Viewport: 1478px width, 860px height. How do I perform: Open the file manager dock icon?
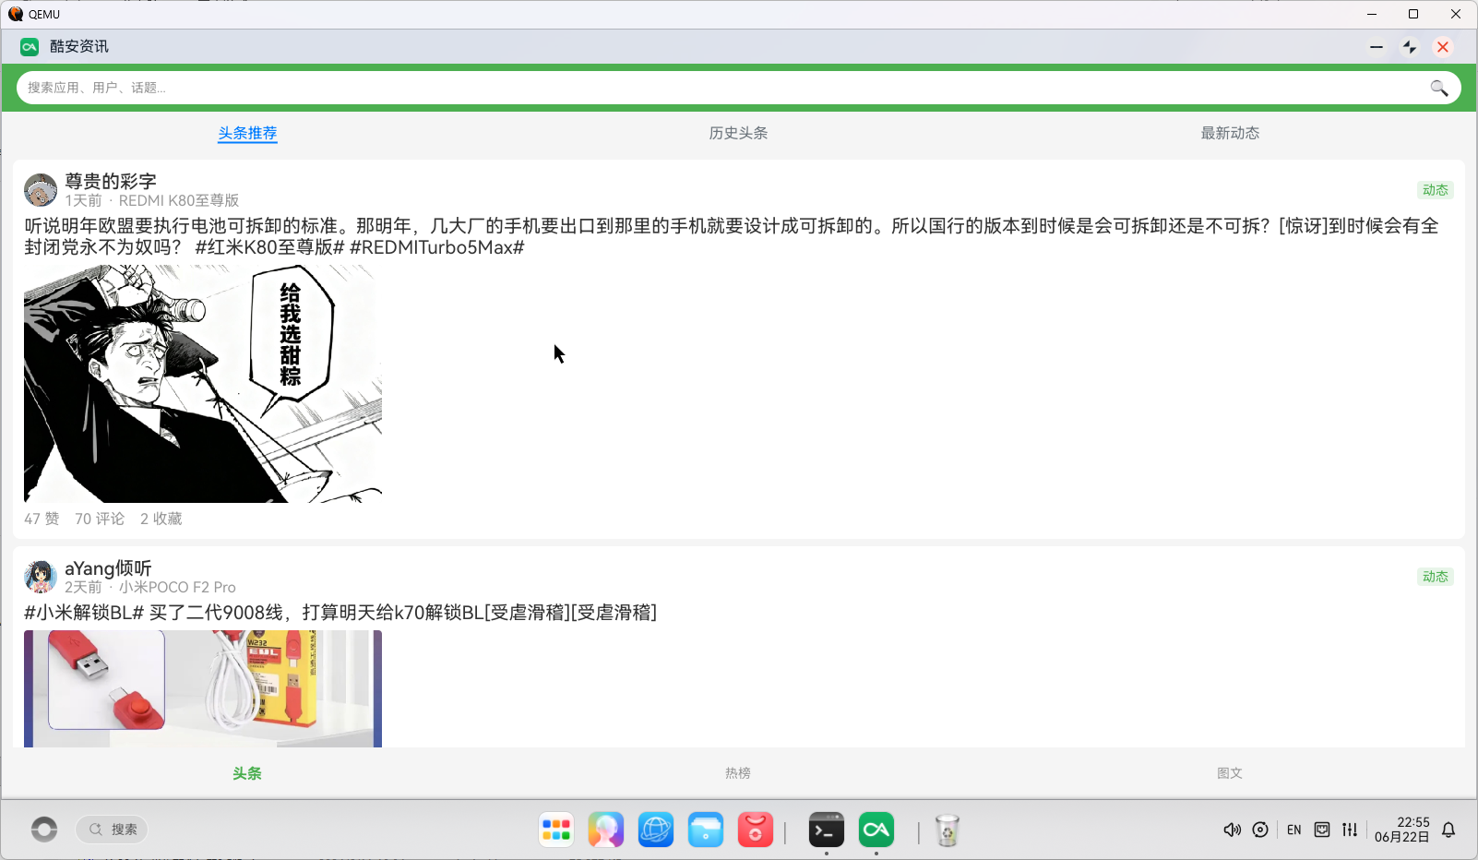coord(706,830)
